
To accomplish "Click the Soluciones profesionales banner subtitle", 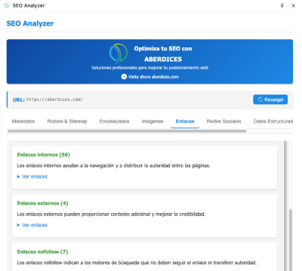I will [149, 68].
